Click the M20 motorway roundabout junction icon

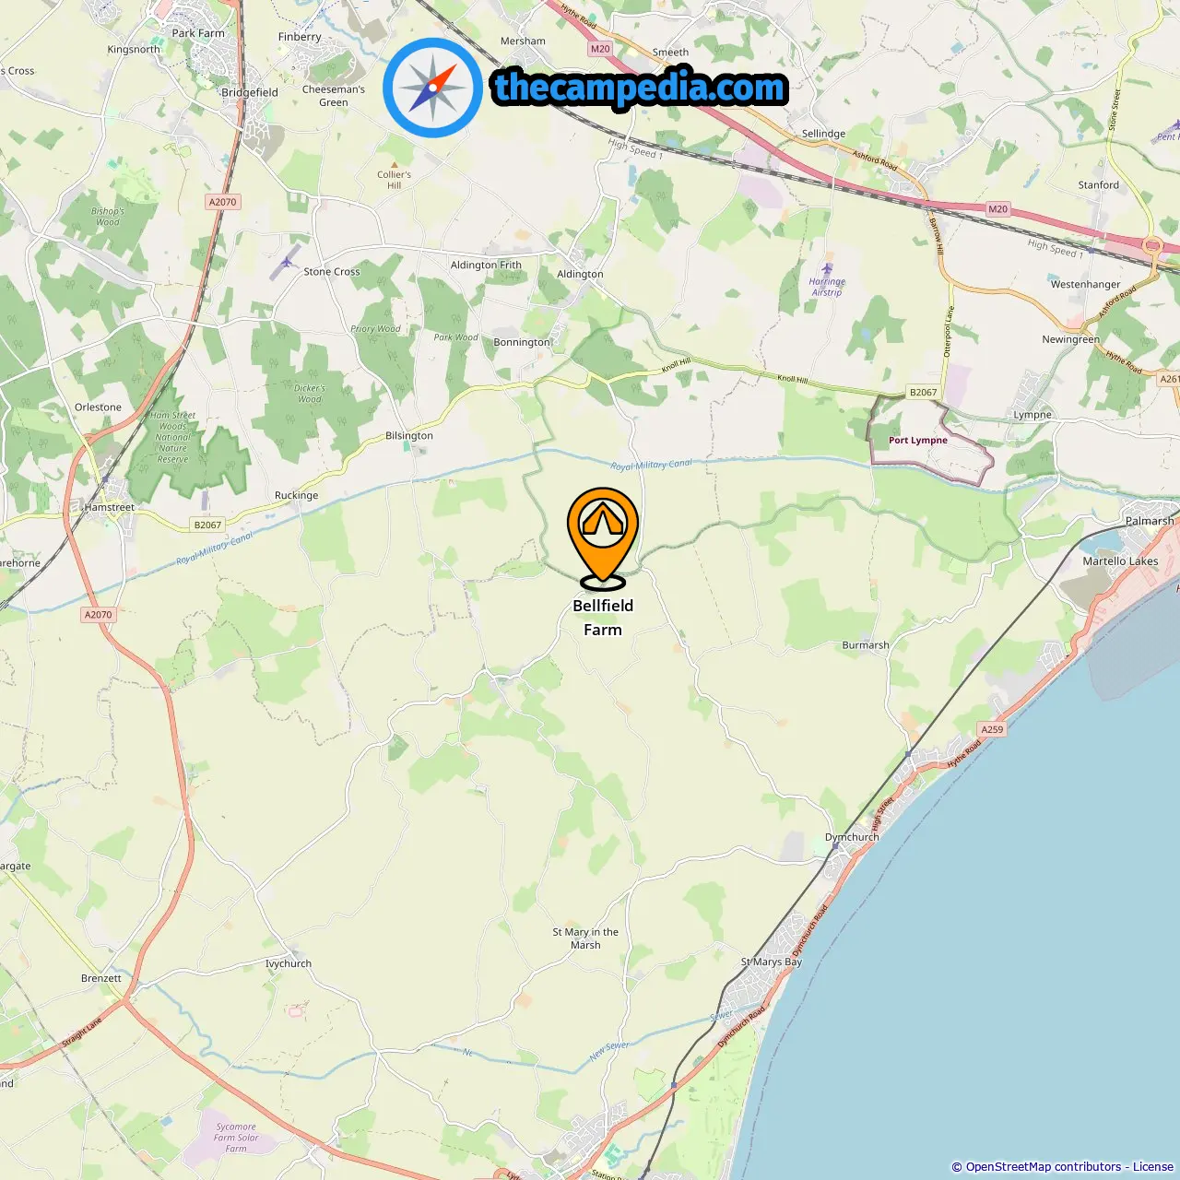tap(1152, 245)
